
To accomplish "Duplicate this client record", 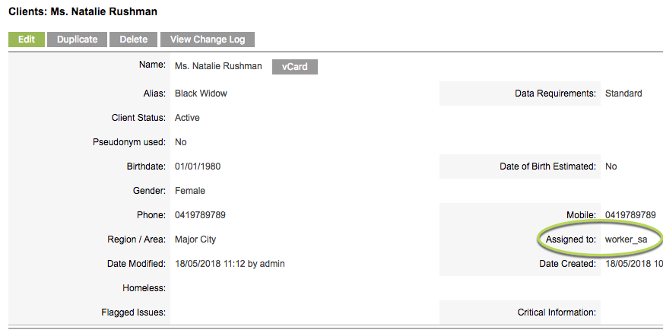I will 77,40.
